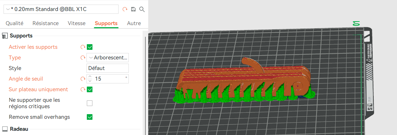Screen dimensions: 397x135
Task: Disable the Remove small overhangs checkbox
Action: coord(90,117)
